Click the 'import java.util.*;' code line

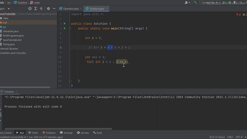88,14
